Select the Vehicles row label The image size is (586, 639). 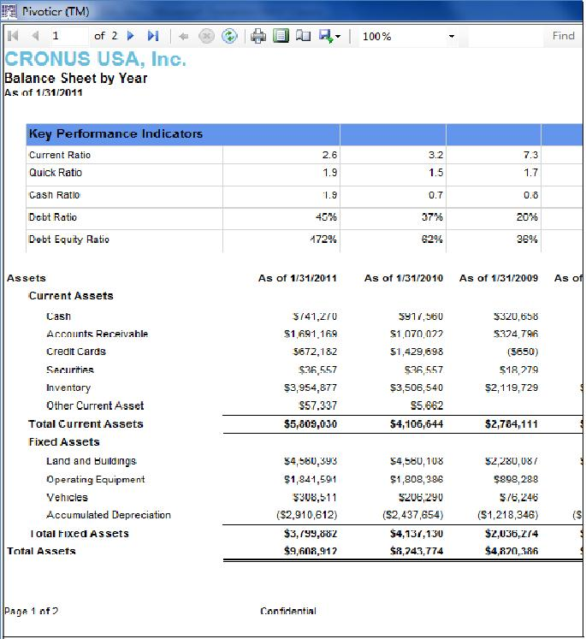click(68, 497)
